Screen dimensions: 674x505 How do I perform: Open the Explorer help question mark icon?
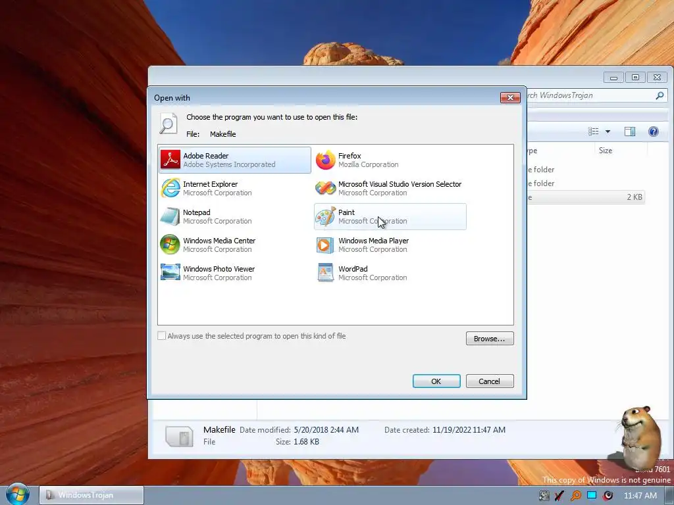click(x=654, y=132)
